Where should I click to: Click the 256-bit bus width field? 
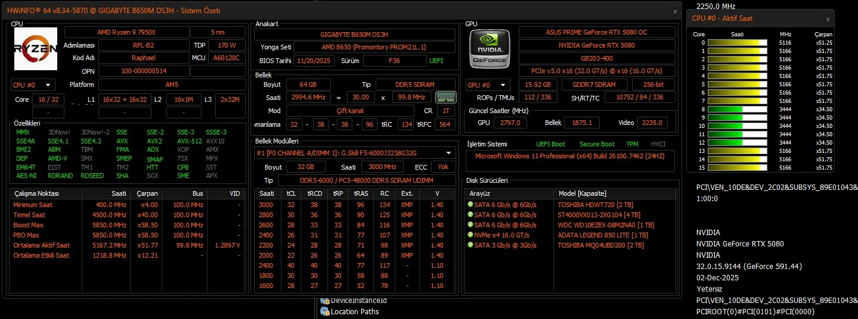click(x=653, y=85)
